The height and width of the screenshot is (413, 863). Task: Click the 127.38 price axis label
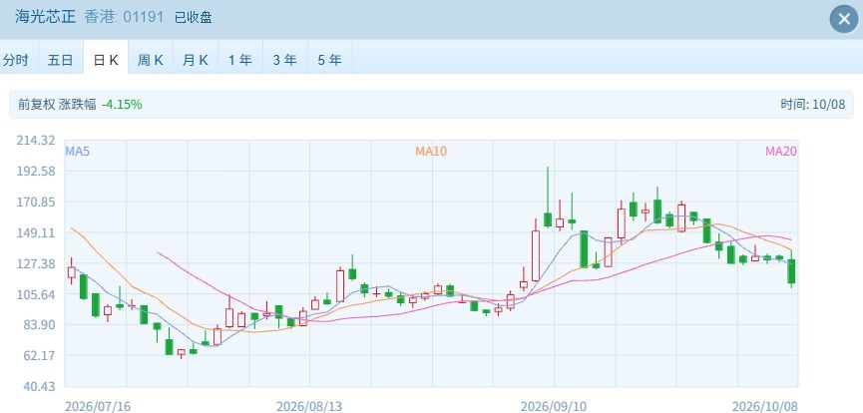tap(36, 263)
